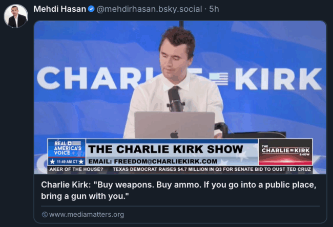
Task: Click the Texas Democrat news ticker
Action: [x=212, y=169]
